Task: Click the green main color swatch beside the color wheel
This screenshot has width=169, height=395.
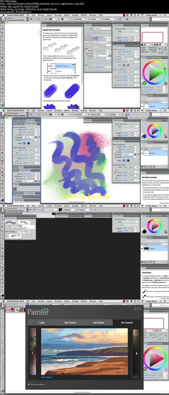Action: pos(144,83)
